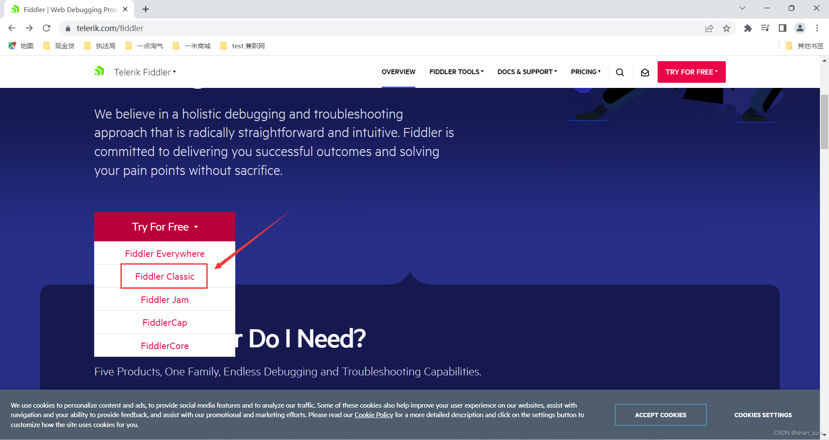Open media control playlist icon
829x440 pixels.
tap(765, 28)
